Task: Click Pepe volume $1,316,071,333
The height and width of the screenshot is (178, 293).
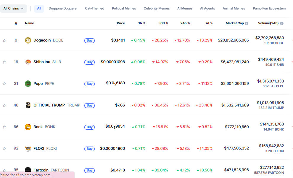Action: click(271, 81)
